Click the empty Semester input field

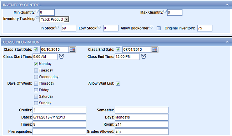(x=142, y=110)
